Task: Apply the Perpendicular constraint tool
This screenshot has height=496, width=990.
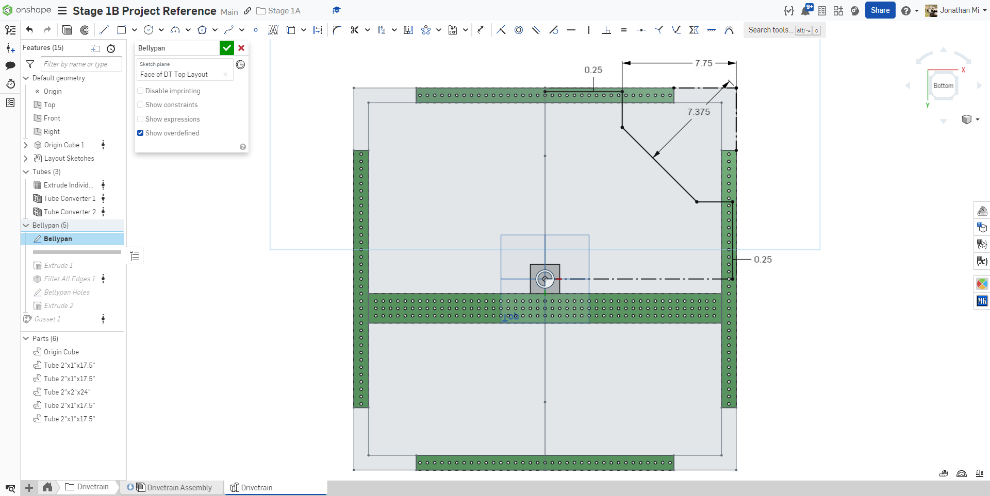Action: 606,30
